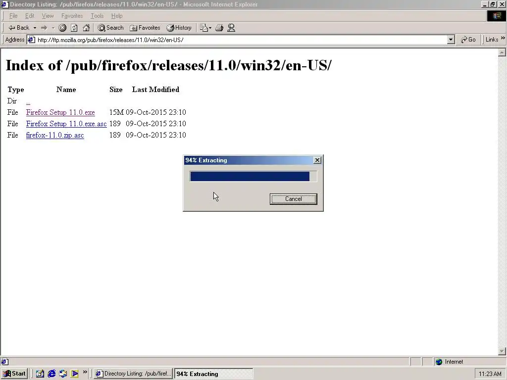
Task: Open the View menu
Action: 48,16
